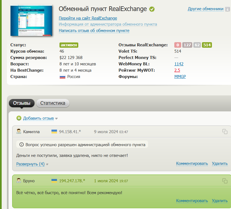This screenshot has height=209, width=231.
Task: Select the Отзывы tab
Action: pyautogui.click(x=22, y=103)
